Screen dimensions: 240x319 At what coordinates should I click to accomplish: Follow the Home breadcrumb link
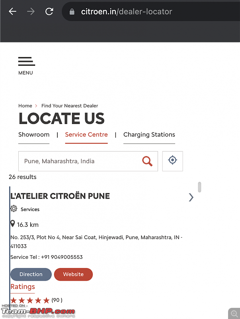pos(25,106)
